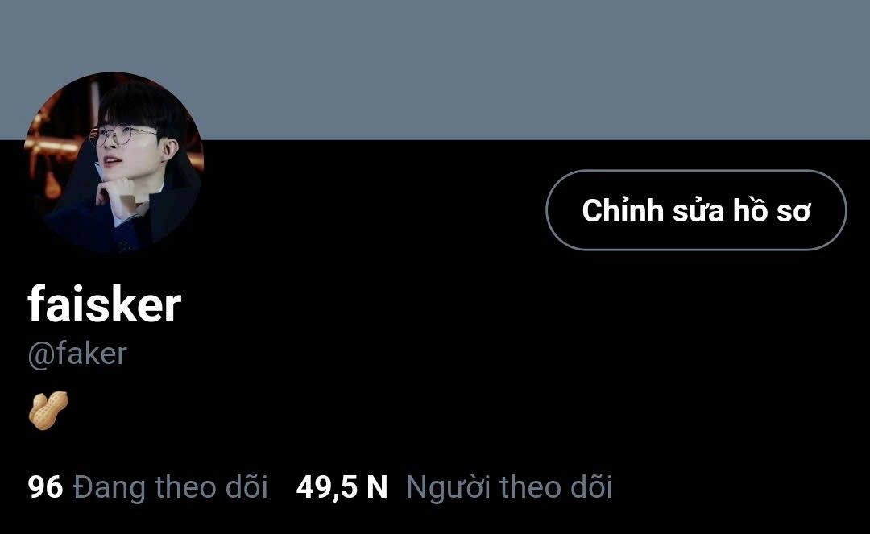The height and width of the screenshot is (534, 870).
Task: Click the bold number 96
Action: tap(45, 486)
